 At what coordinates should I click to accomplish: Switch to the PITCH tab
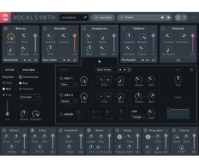[10, 70]
